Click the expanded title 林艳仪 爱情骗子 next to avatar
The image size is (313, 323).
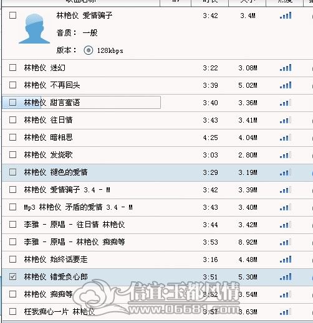point(84,16)
